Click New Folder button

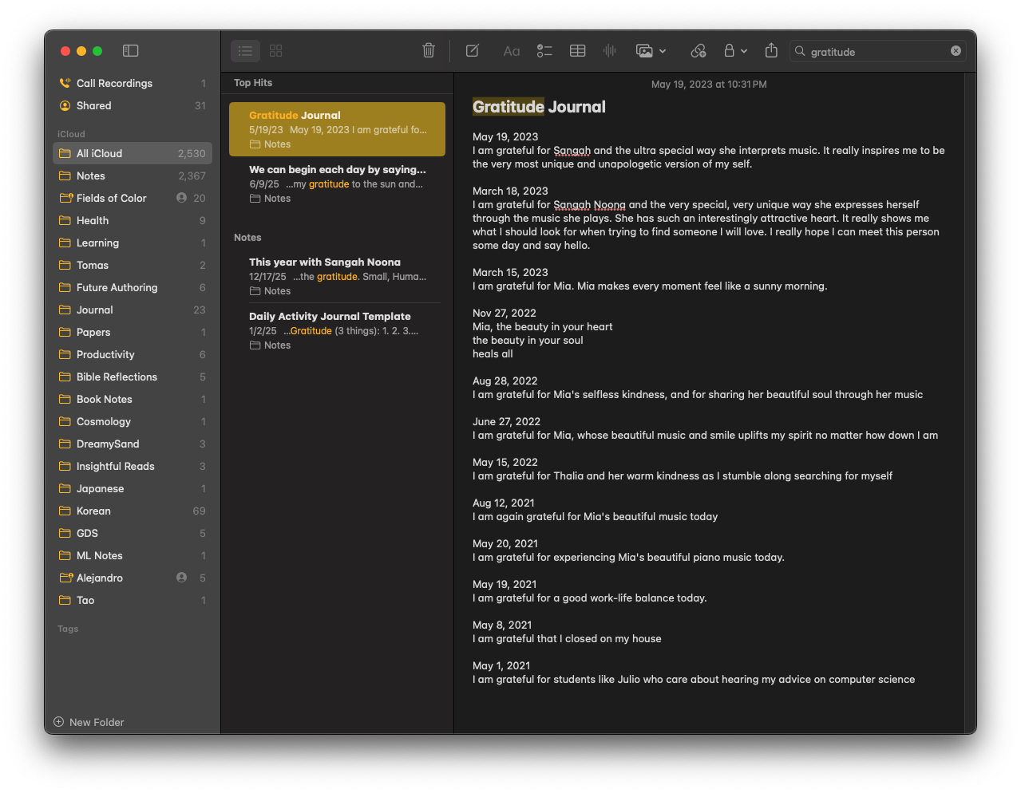pyautogui.click(x=89, y=722)
